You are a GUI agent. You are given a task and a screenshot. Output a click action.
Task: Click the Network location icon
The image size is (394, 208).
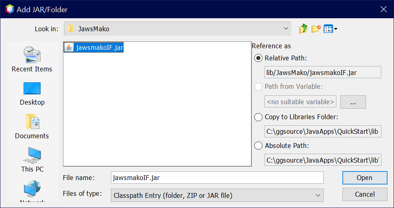coord(32,191)
